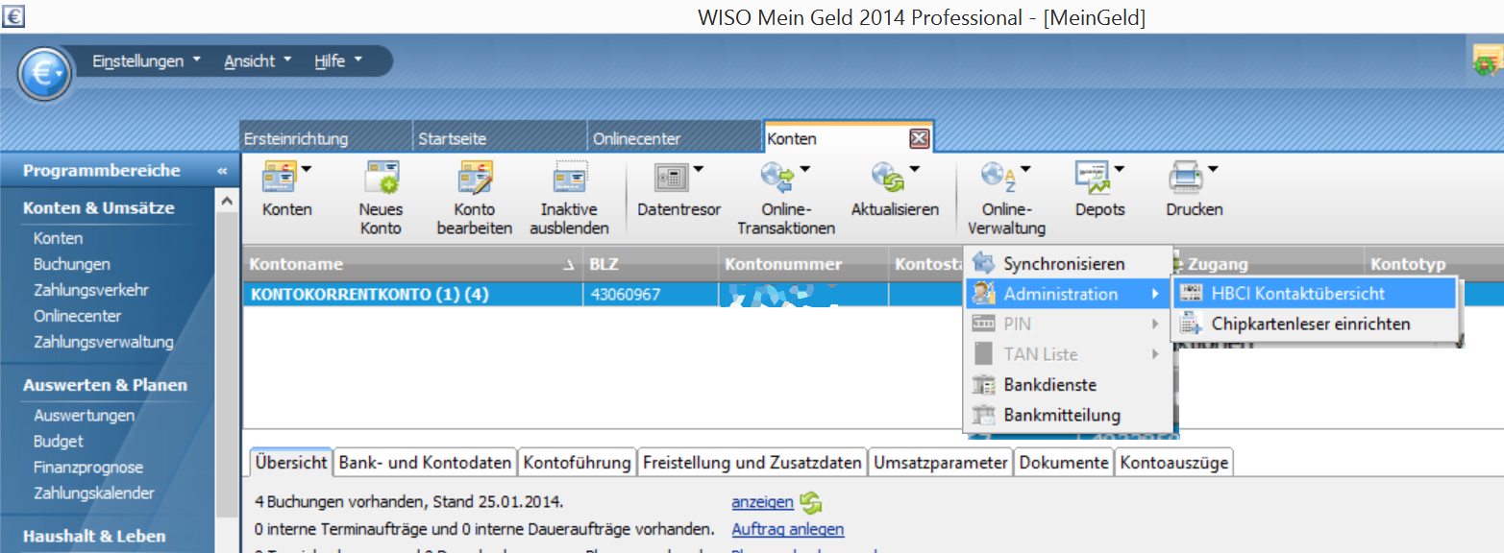Switch to the Ersteinrichtung tab
This screenshot has height=553, width=1504.
tap(326, 138)
